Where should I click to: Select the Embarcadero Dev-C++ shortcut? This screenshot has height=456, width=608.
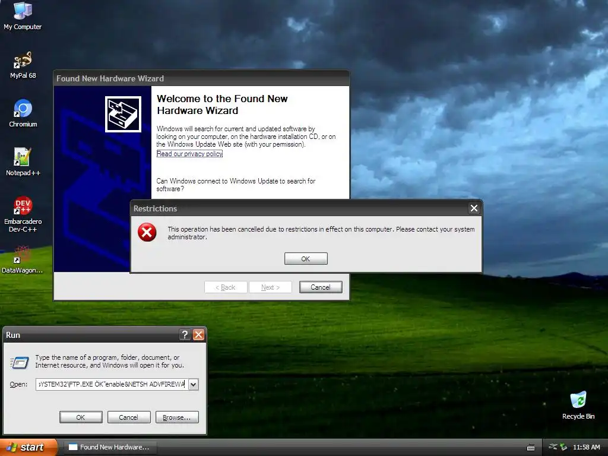coord(23,214)
